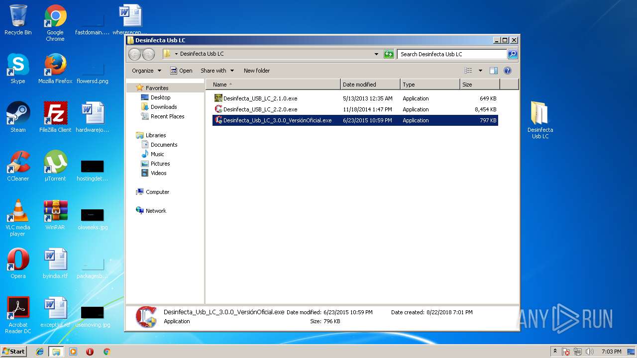Viewport: 637px width, 358px height.
Task: Sort by Size column header
Action: (x=480, y=85)
